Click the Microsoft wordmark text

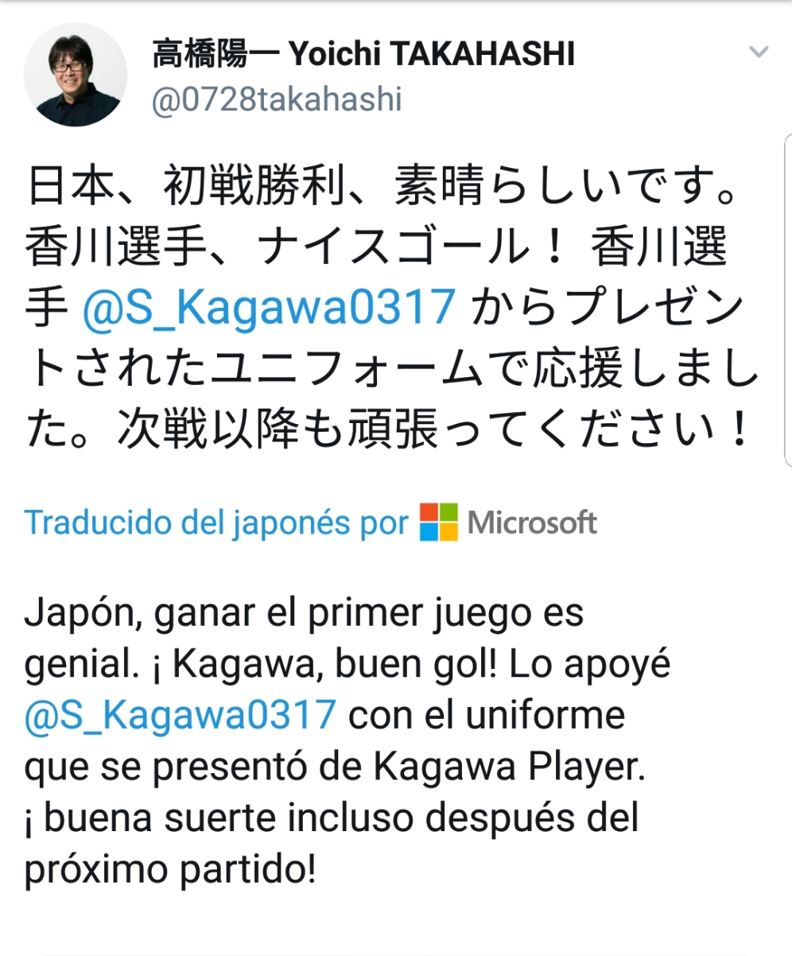click(532, 523)
